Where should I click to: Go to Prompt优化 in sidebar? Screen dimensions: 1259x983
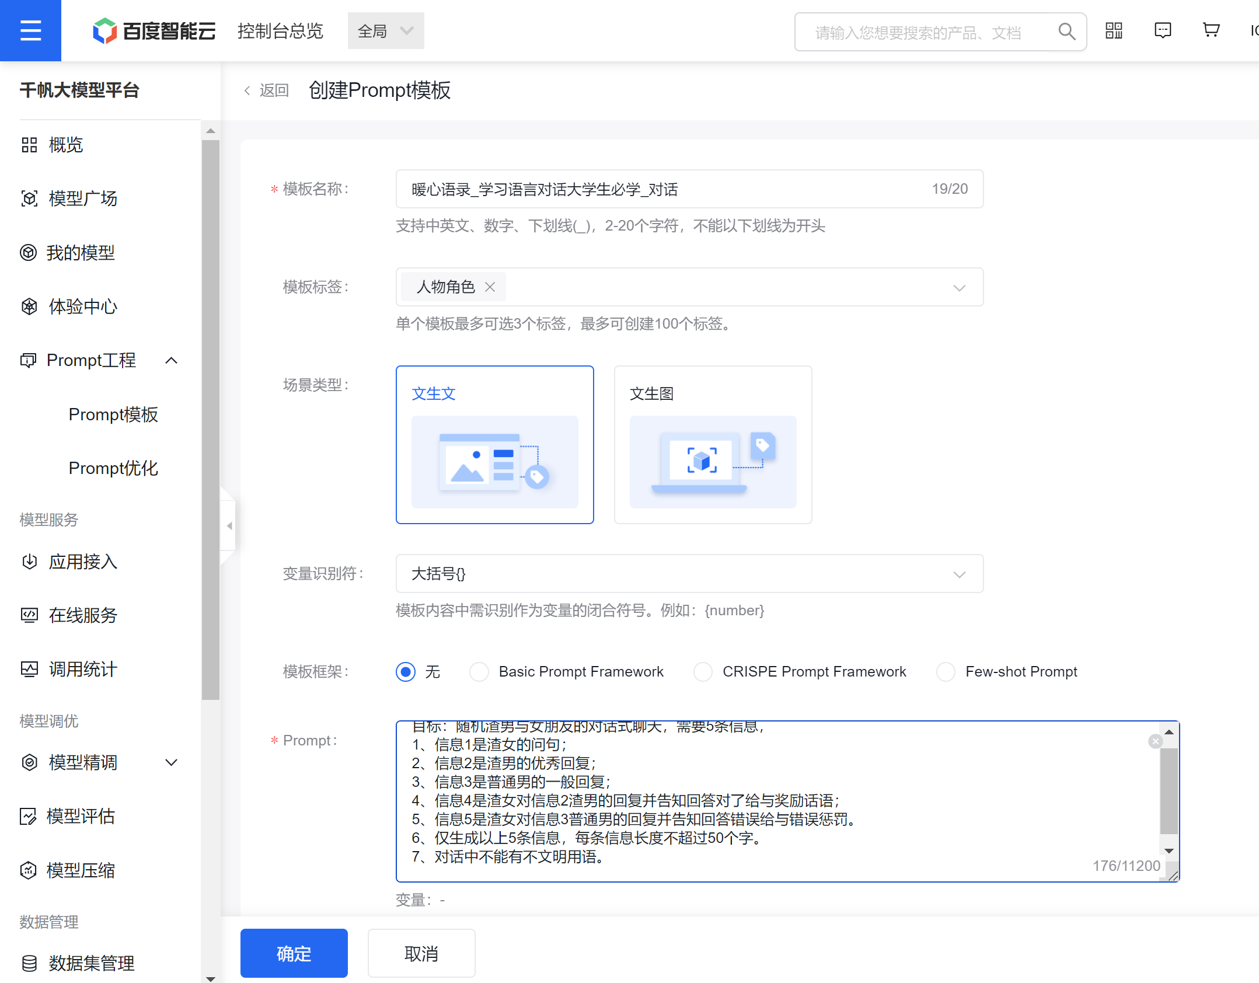tap(113, 468)
